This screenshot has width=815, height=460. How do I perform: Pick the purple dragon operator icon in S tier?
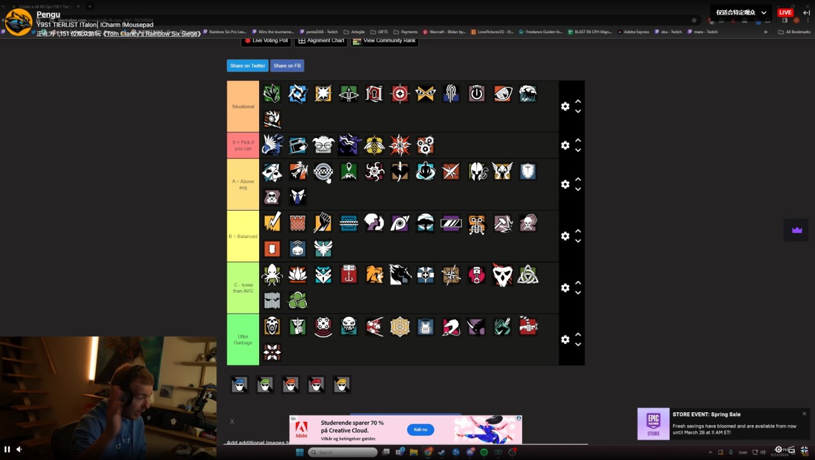click(349, 145)
